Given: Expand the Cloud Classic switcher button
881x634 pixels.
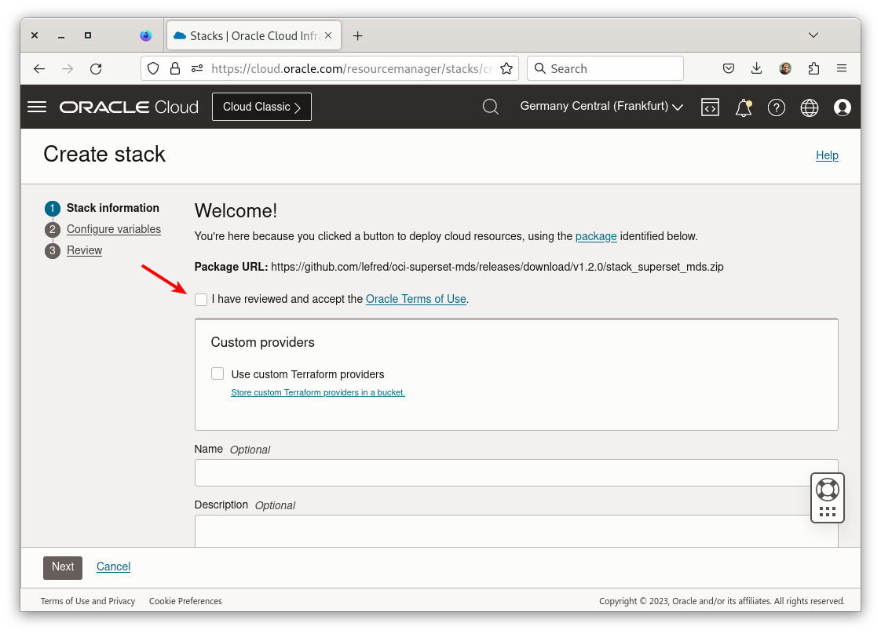Looking at the screenshot, I should (261, 107).
